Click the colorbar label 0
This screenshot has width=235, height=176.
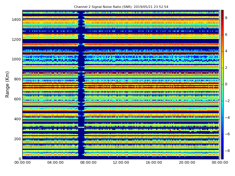(x=226, y=84)
